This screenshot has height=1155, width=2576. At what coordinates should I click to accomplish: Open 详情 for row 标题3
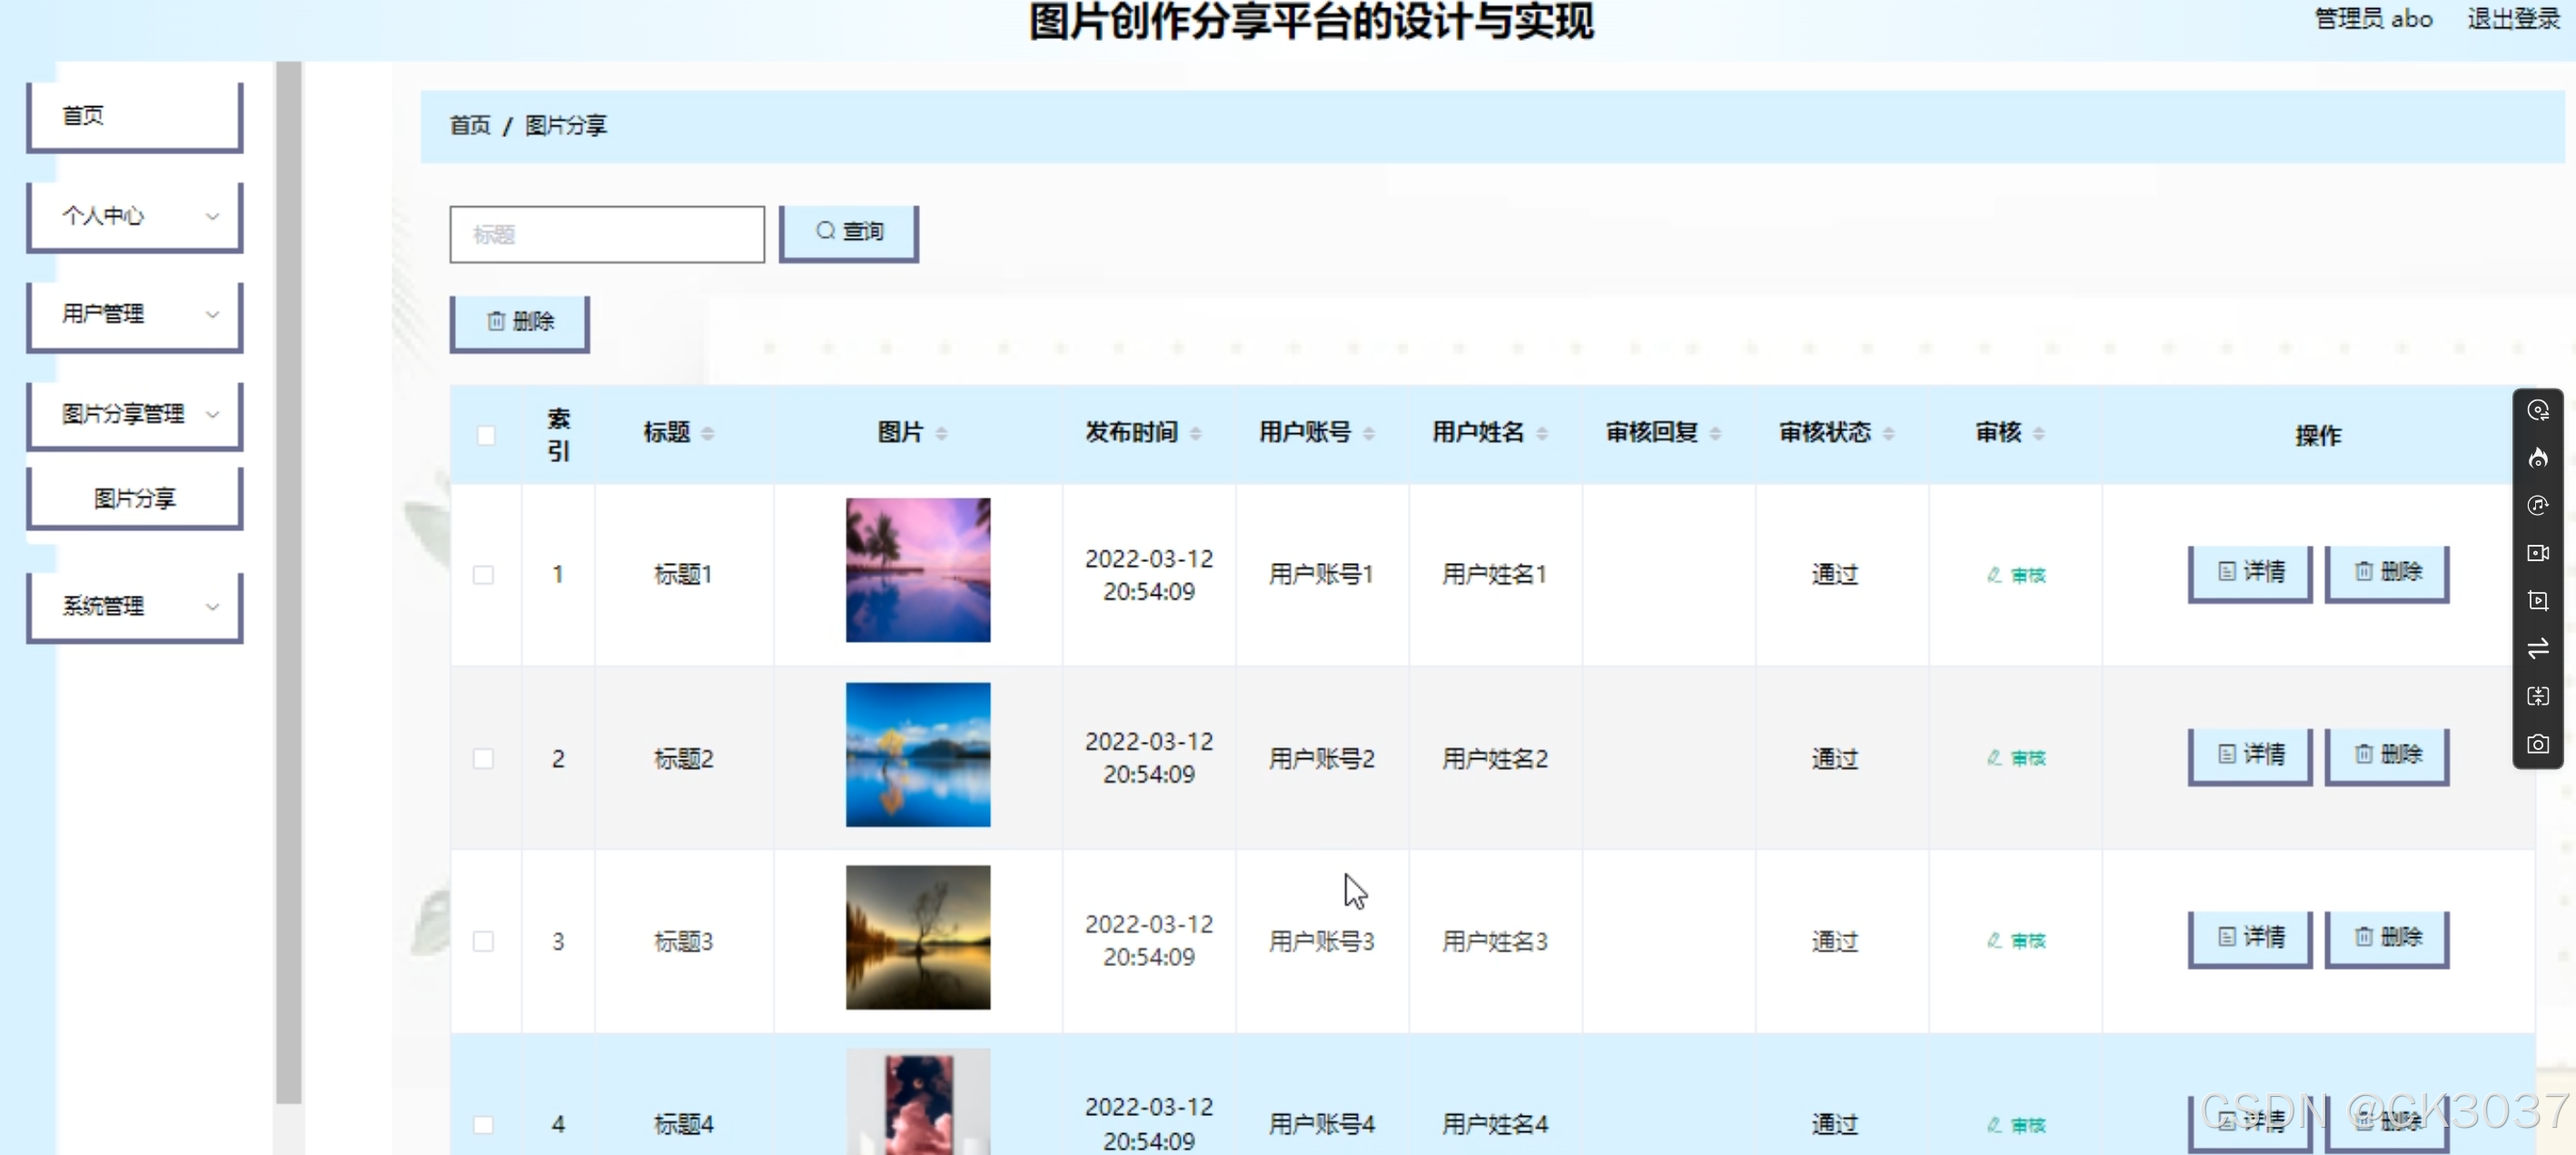[2250, 939]
